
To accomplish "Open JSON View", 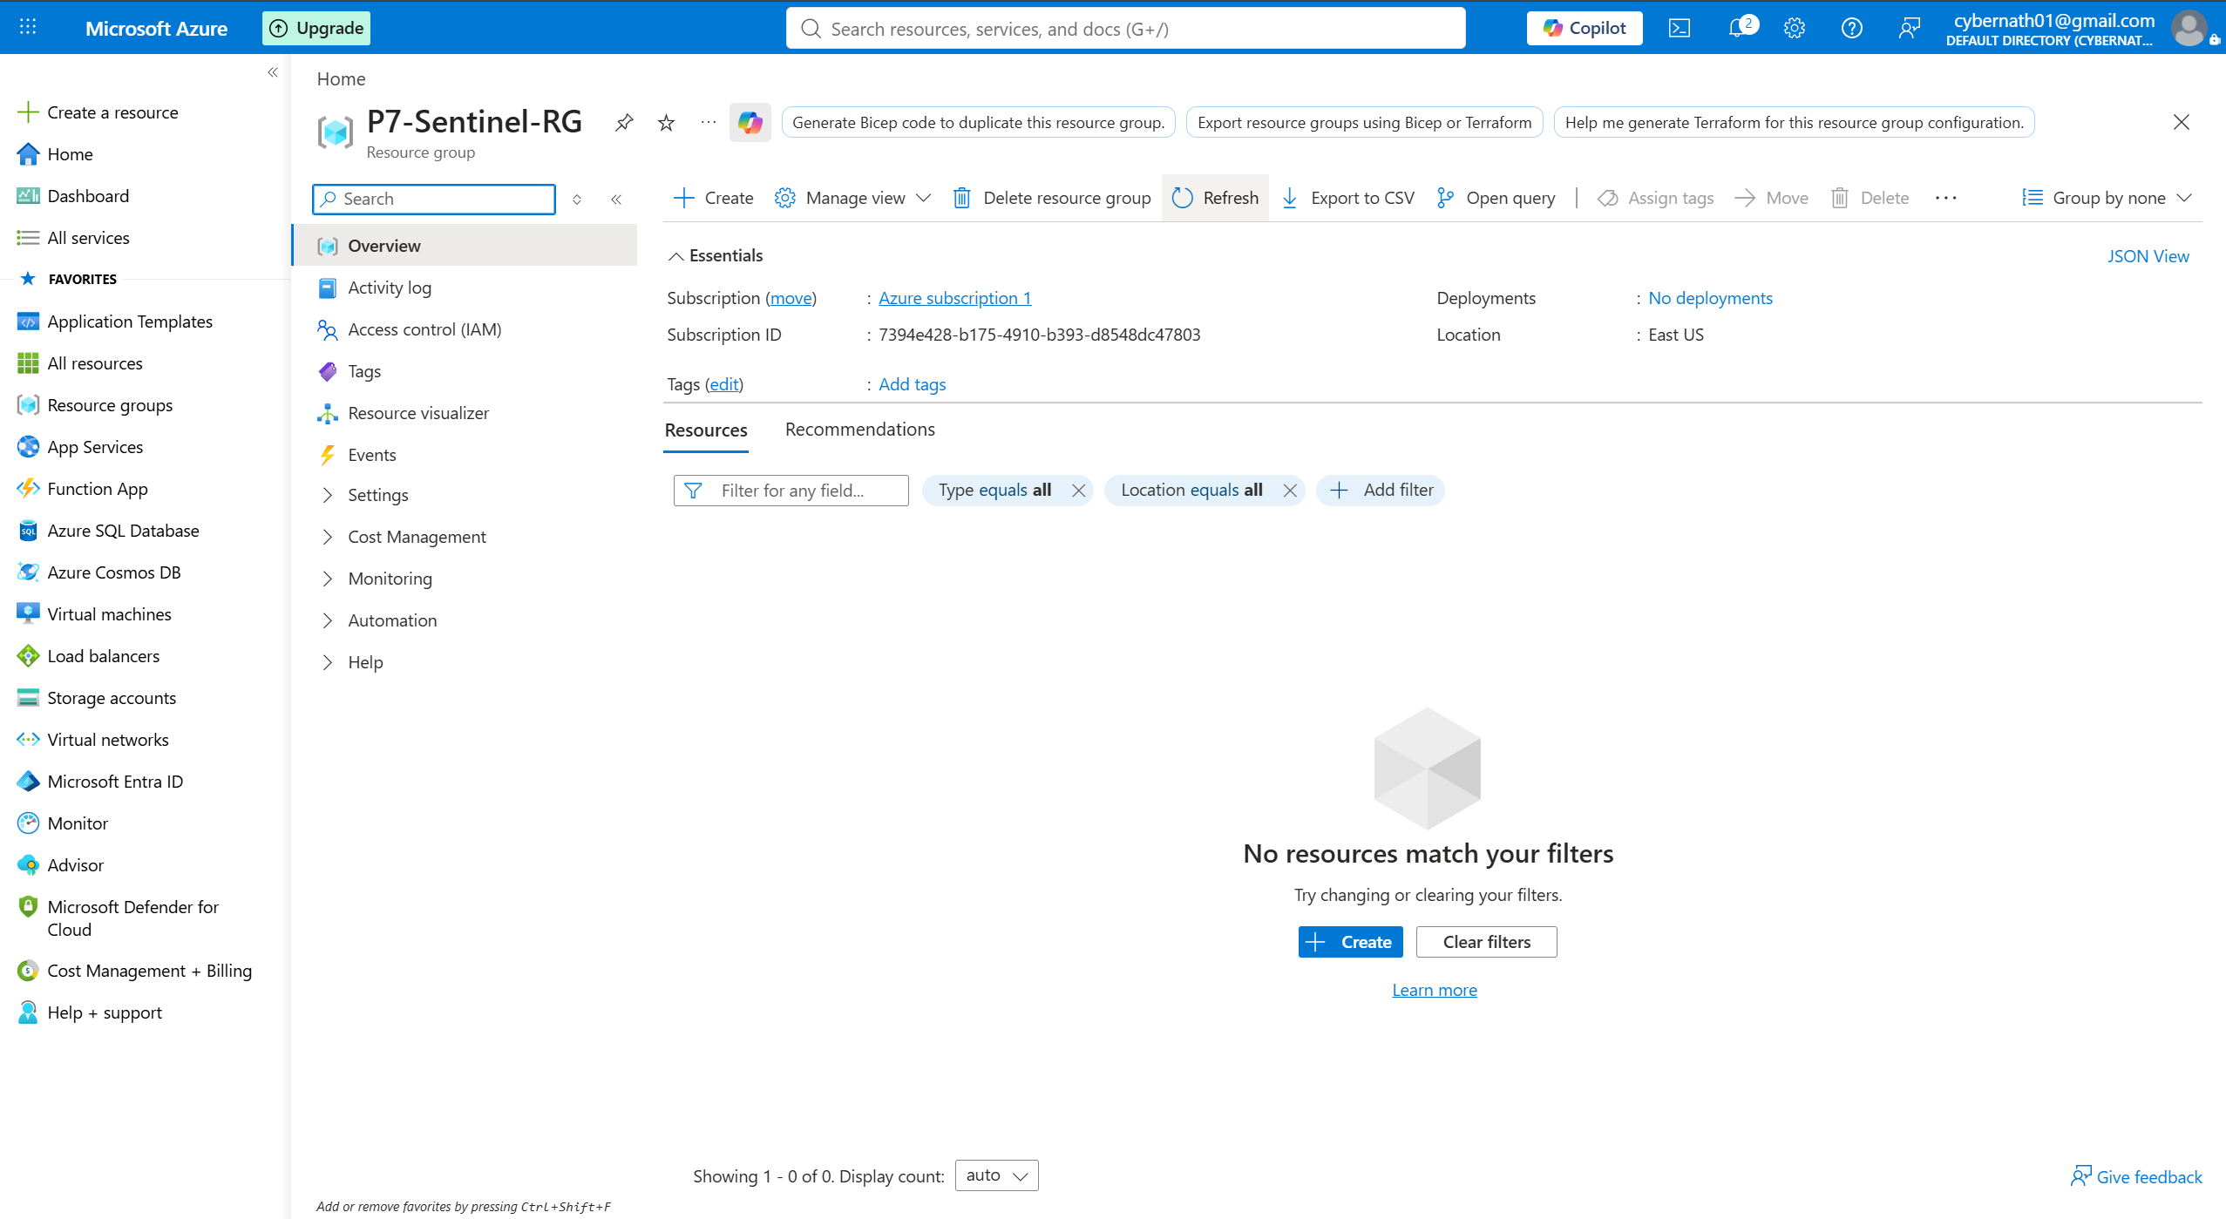I will pos(2148,256).
